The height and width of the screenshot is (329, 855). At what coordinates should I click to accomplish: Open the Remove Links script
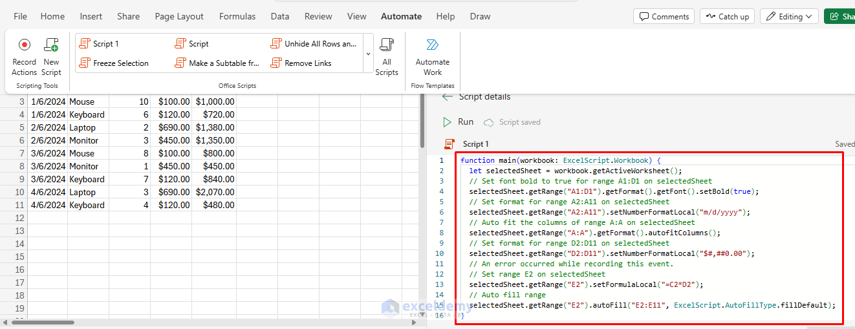tap(301, 63)
